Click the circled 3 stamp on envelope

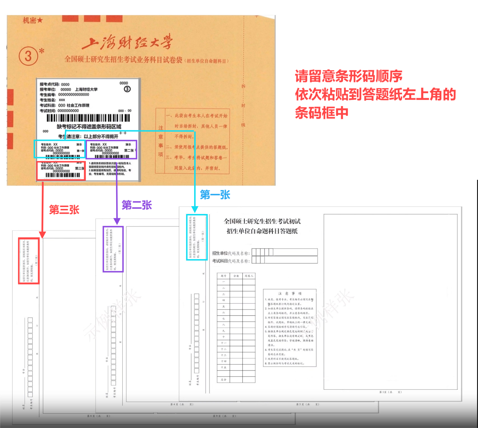29,56
